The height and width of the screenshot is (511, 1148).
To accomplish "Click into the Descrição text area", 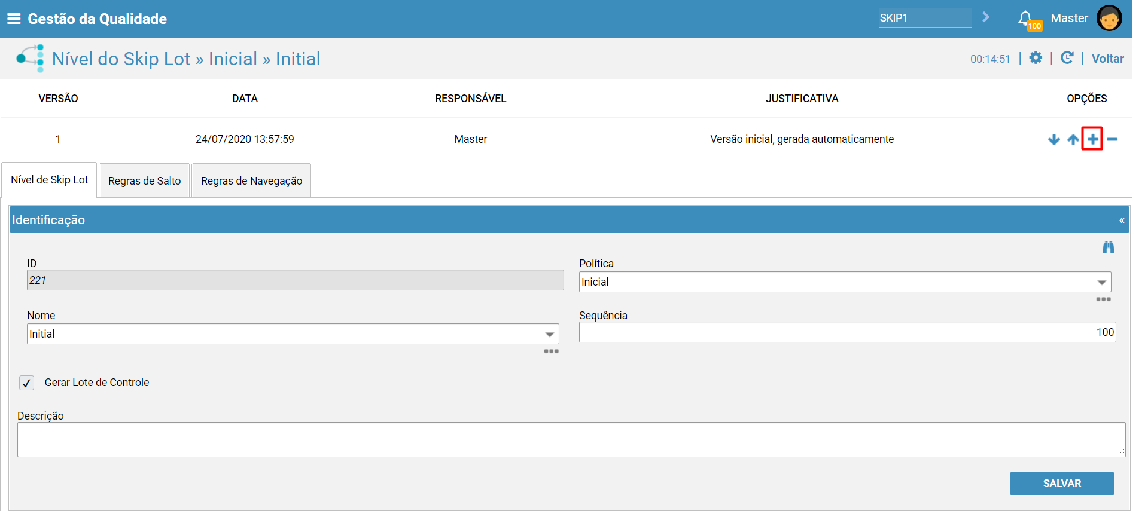I will coord(571,440).
